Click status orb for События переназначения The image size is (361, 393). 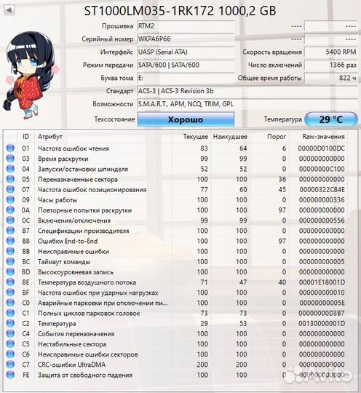point(10,333)
